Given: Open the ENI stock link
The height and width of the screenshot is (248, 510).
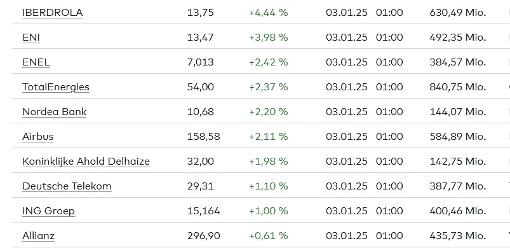Looking at the screenshot, I should [31, 38].
